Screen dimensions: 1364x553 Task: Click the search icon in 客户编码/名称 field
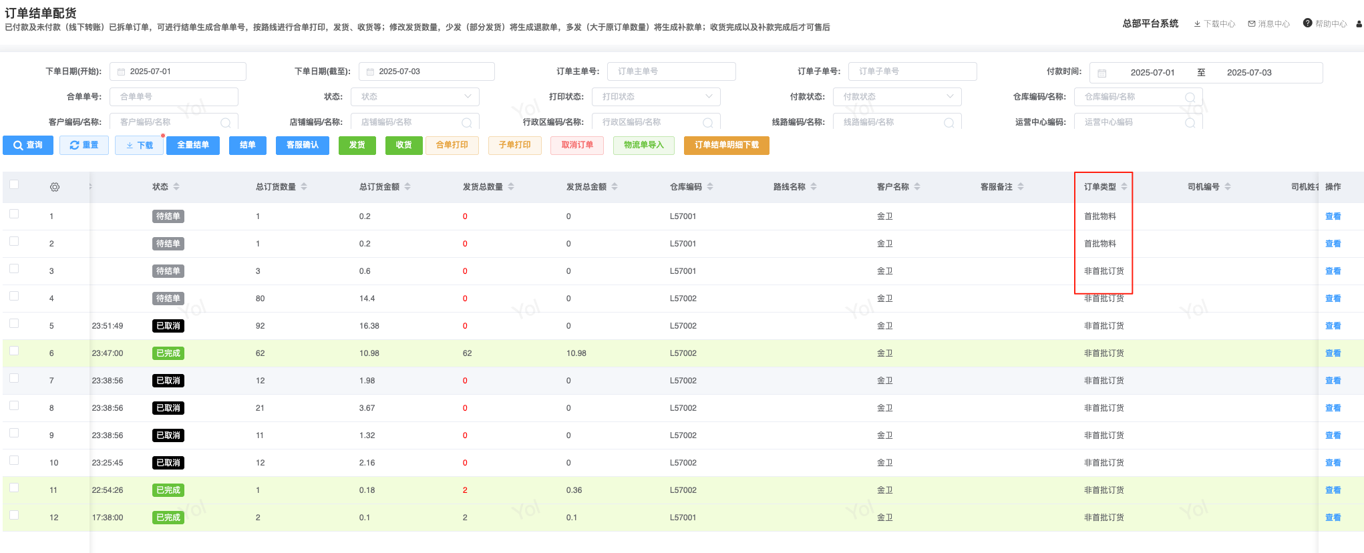226,123
